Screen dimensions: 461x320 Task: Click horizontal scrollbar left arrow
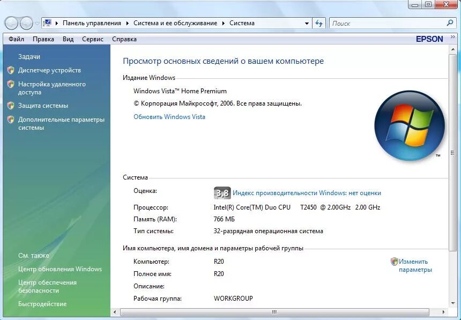click(x=115, y=312)
